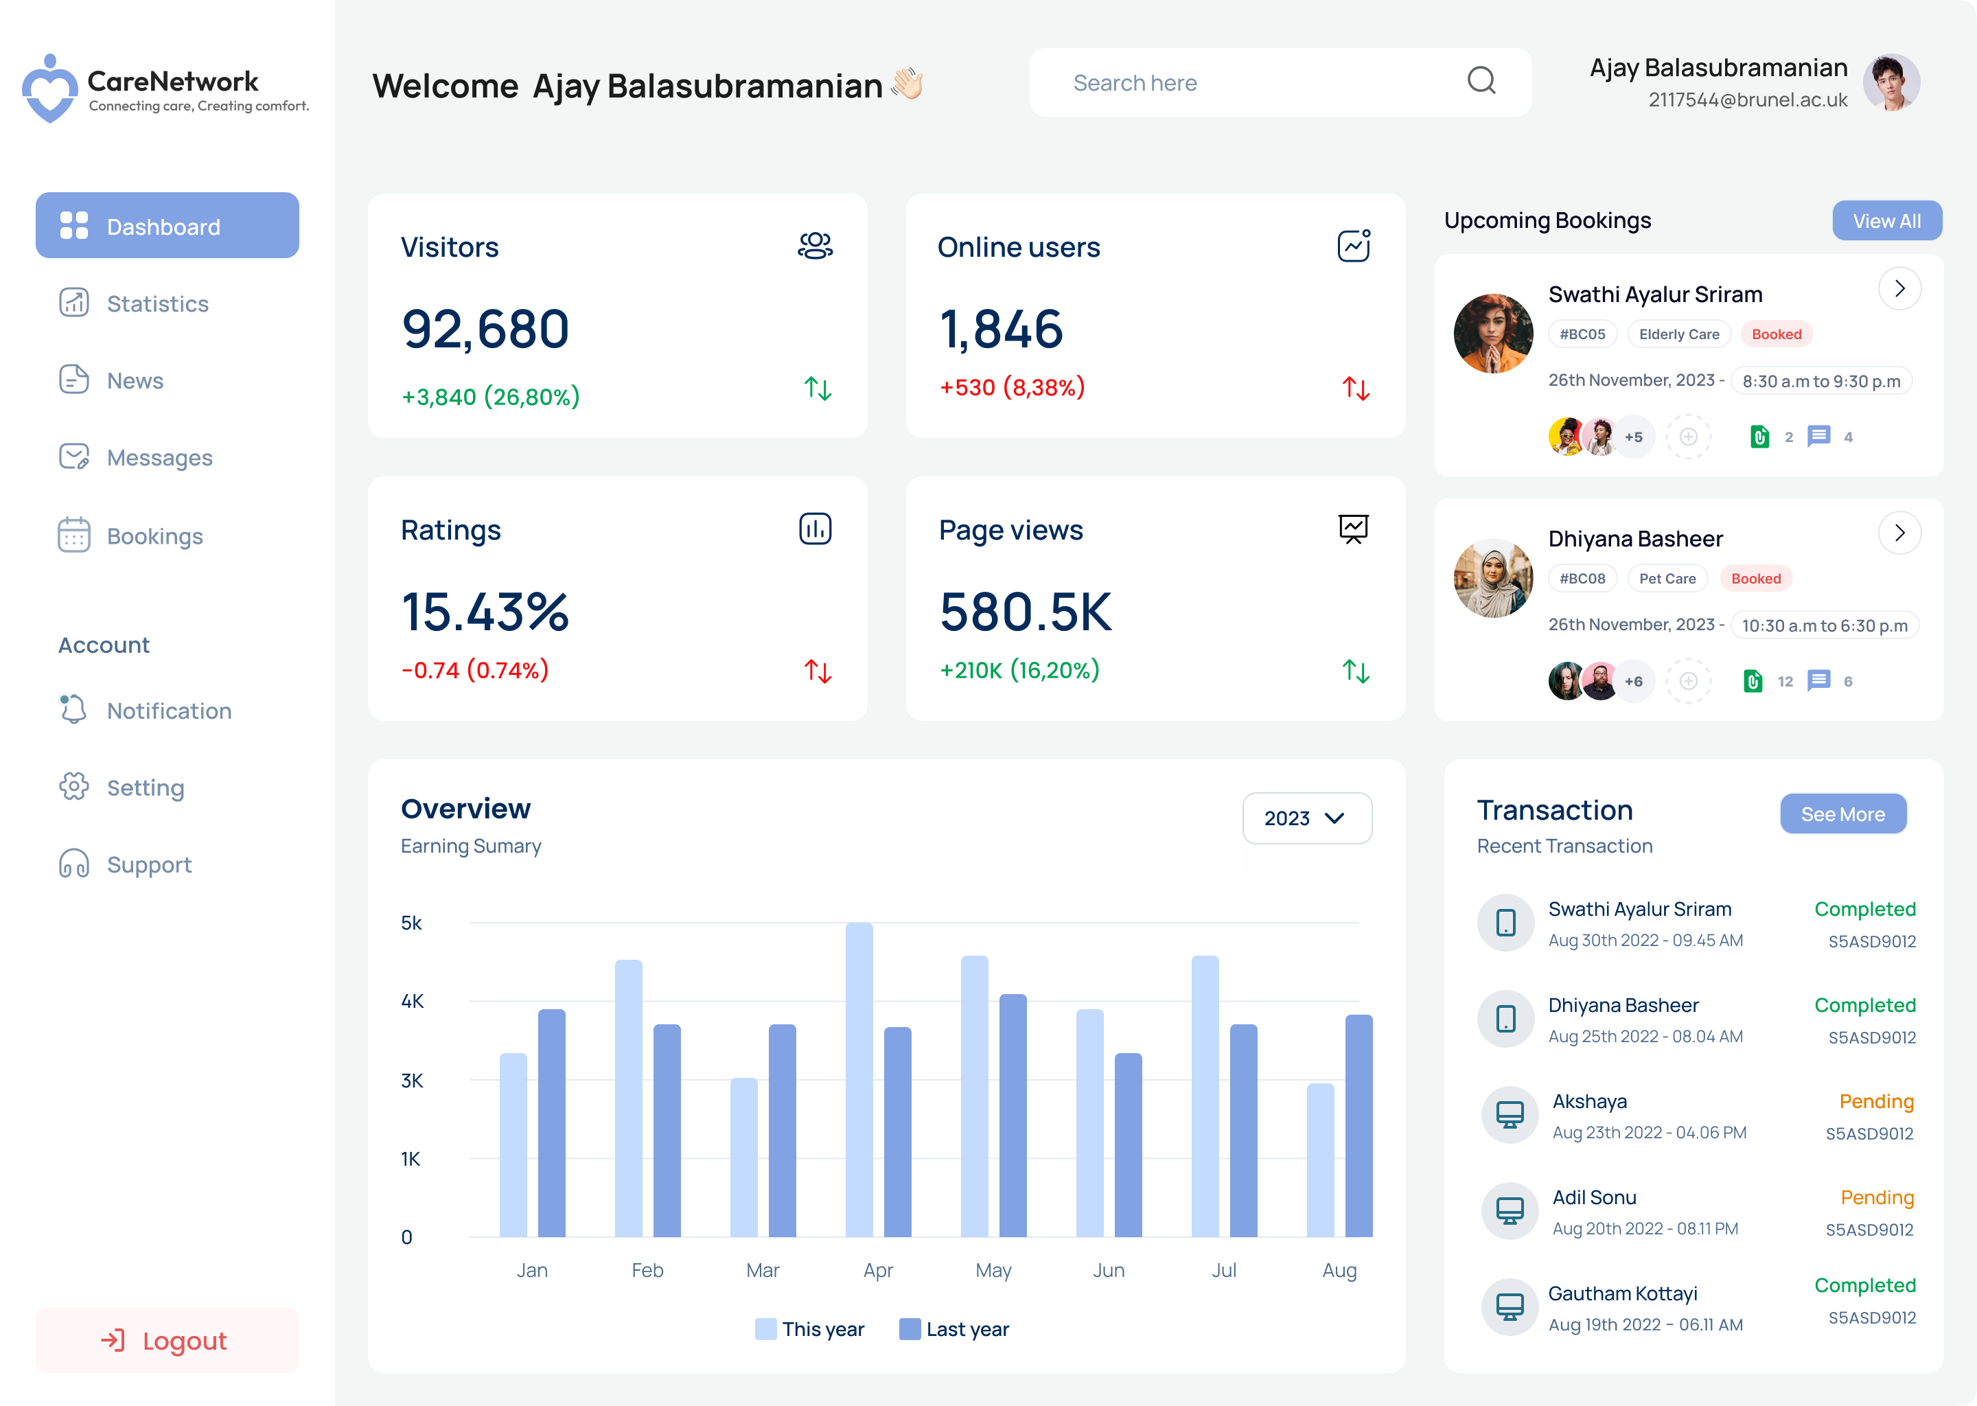The width and height of the screenshot is (1977, 1406).
Task: Click Page views presentation icon
Action: [x=1354, y=528]
